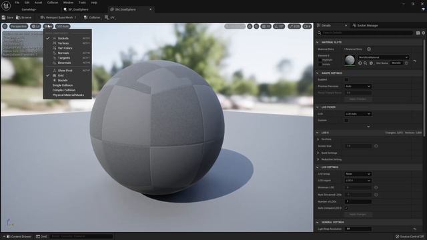Click the Number of LODs field
The height and width of the screenshot is (240, 427).
click(x=358, y=201)
